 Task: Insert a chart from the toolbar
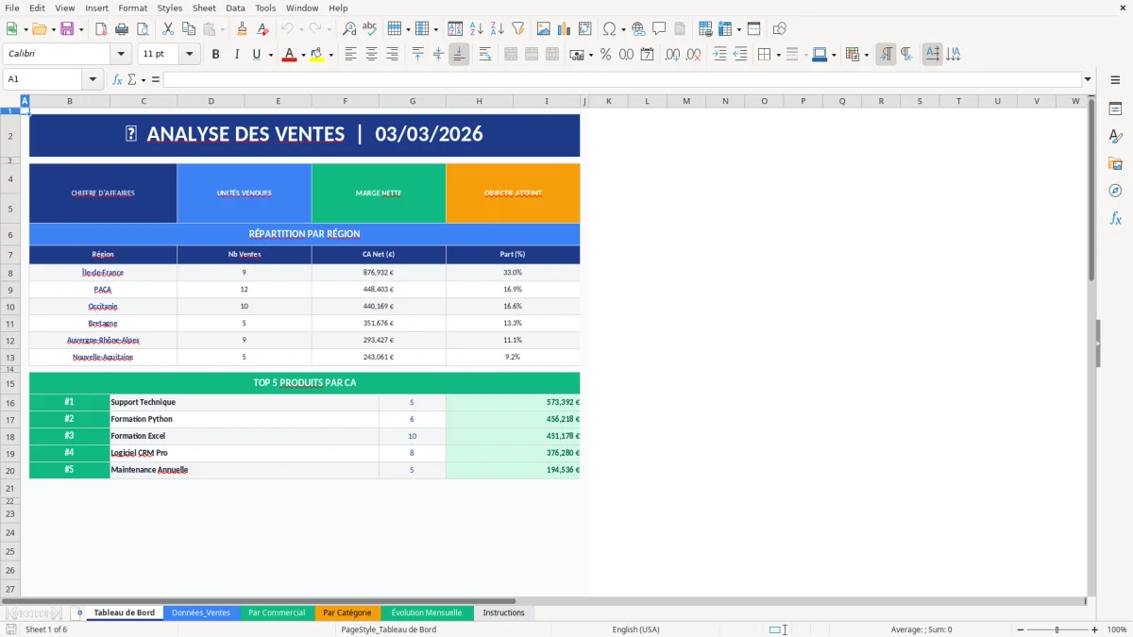point(564,28)
